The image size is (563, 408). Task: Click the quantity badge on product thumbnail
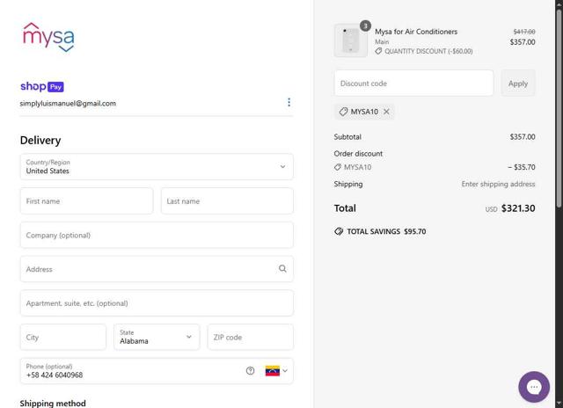(365, 25)
